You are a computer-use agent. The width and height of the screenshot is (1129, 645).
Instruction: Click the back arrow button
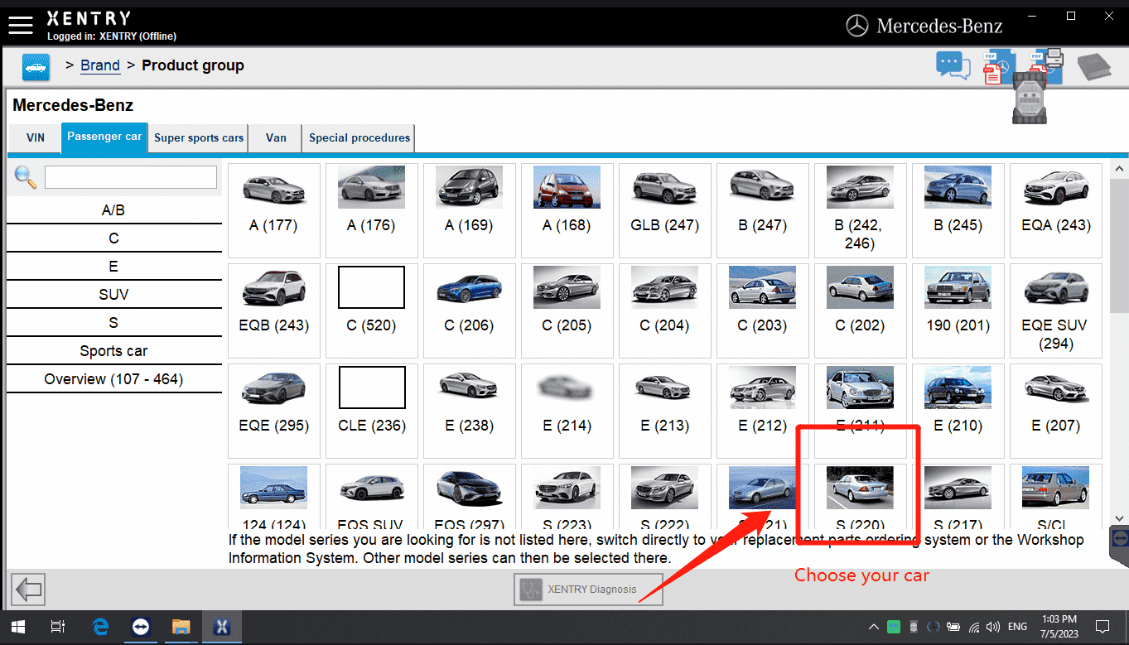[x=29, y=590]
